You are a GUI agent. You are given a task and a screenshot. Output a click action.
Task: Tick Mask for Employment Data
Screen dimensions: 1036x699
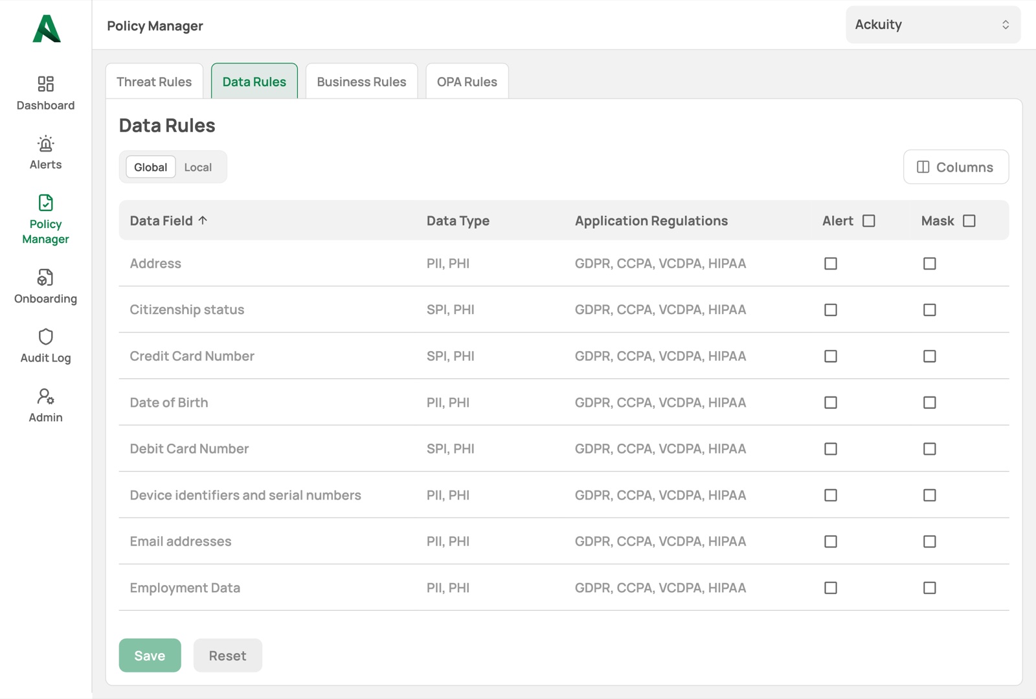[930, 588]
